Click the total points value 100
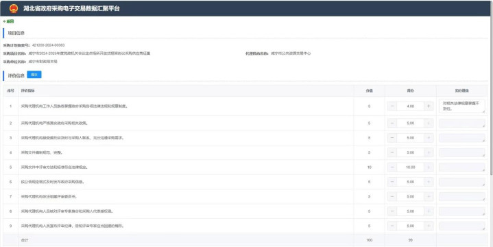This screenshot has height=247, width=493. point(369,240)
